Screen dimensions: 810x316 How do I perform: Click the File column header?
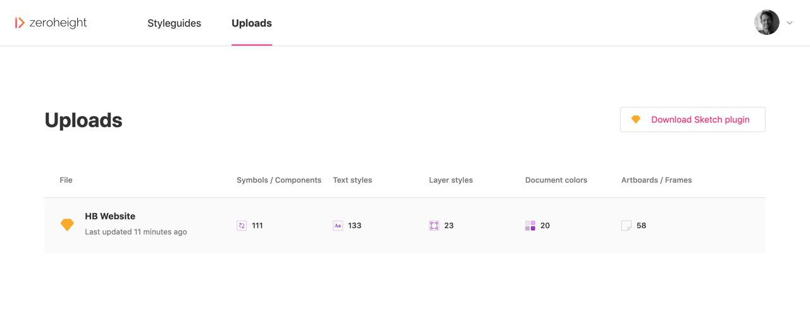[66, 180]
